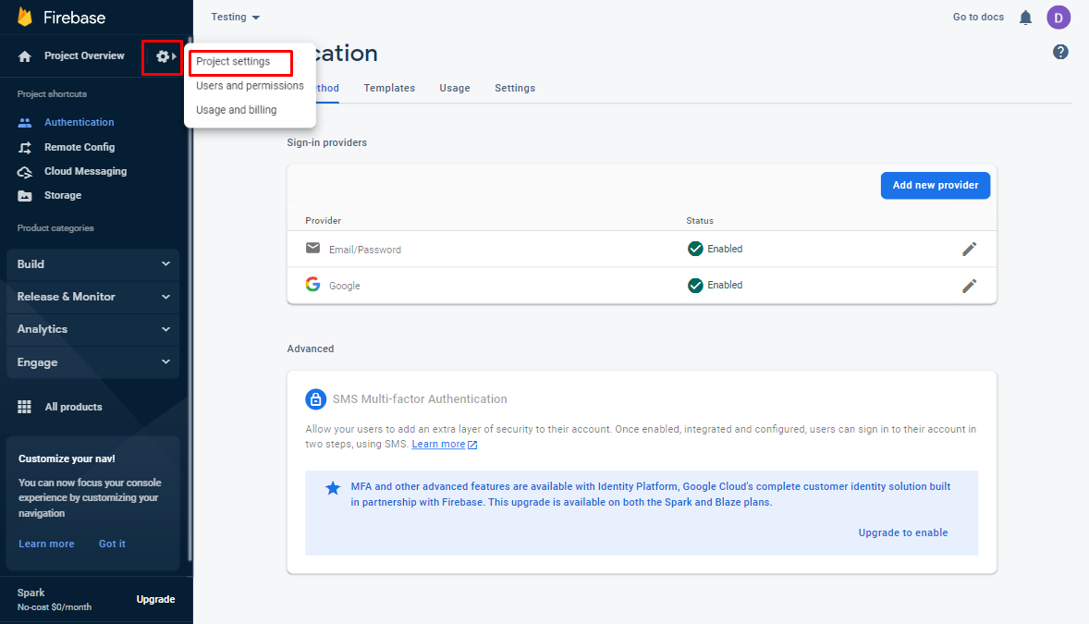This screenshot has height=624, width=1089.
Task: Click the Status column header
Action: pyautogui.click(x=700, y=220)
